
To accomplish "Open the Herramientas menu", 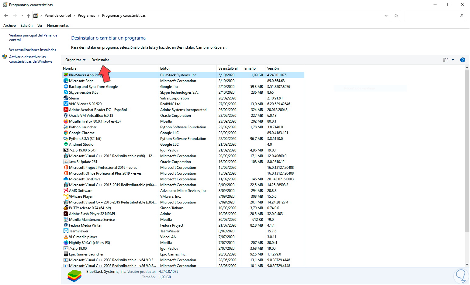I will (58, 26).
